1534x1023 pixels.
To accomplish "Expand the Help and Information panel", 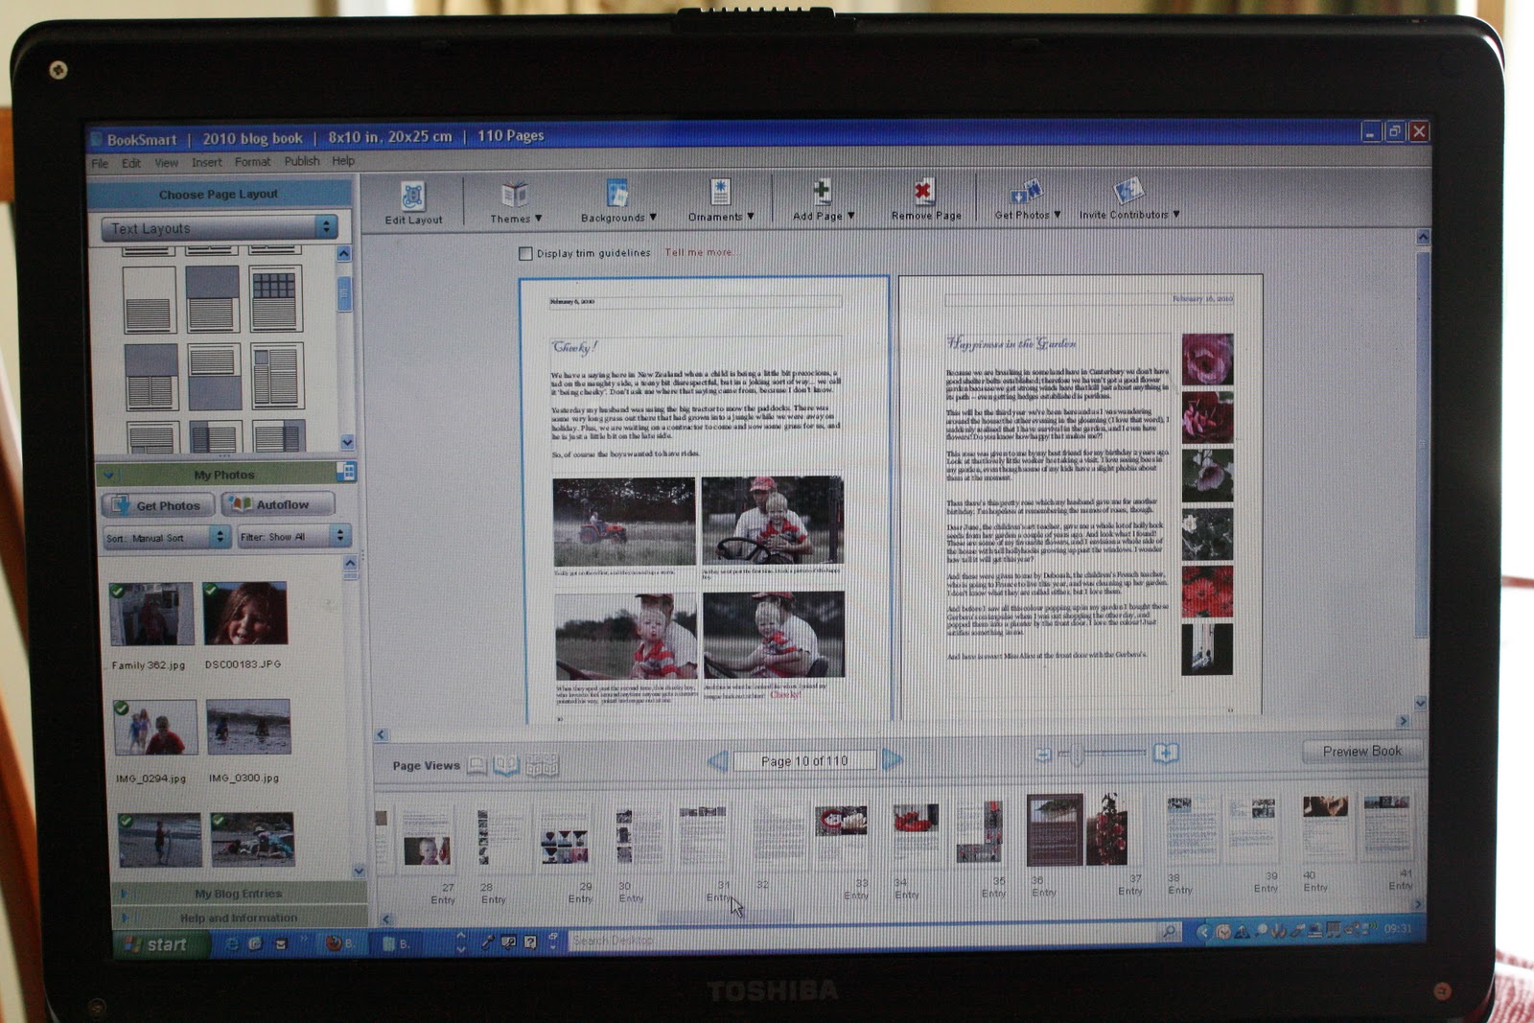I will click(124, 918).
